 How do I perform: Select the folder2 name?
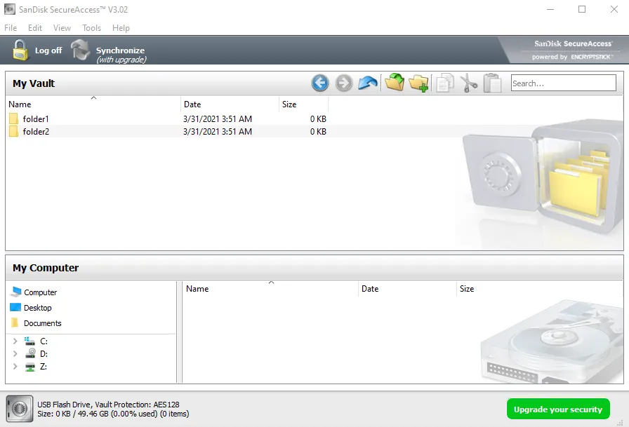36,131
